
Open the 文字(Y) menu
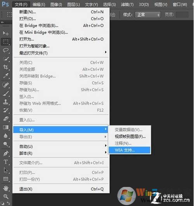tap(91, 5)
